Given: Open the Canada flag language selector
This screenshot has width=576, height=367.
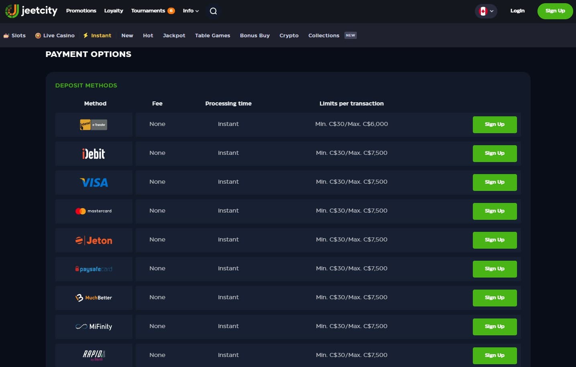Looking at the screenshot, I should click(x=486, y=11).
